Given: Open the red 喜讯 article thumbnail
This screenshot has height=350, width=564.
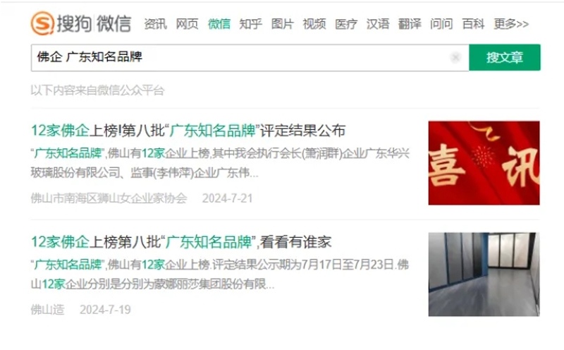Looking at the screenshot, I should point(484,163).
